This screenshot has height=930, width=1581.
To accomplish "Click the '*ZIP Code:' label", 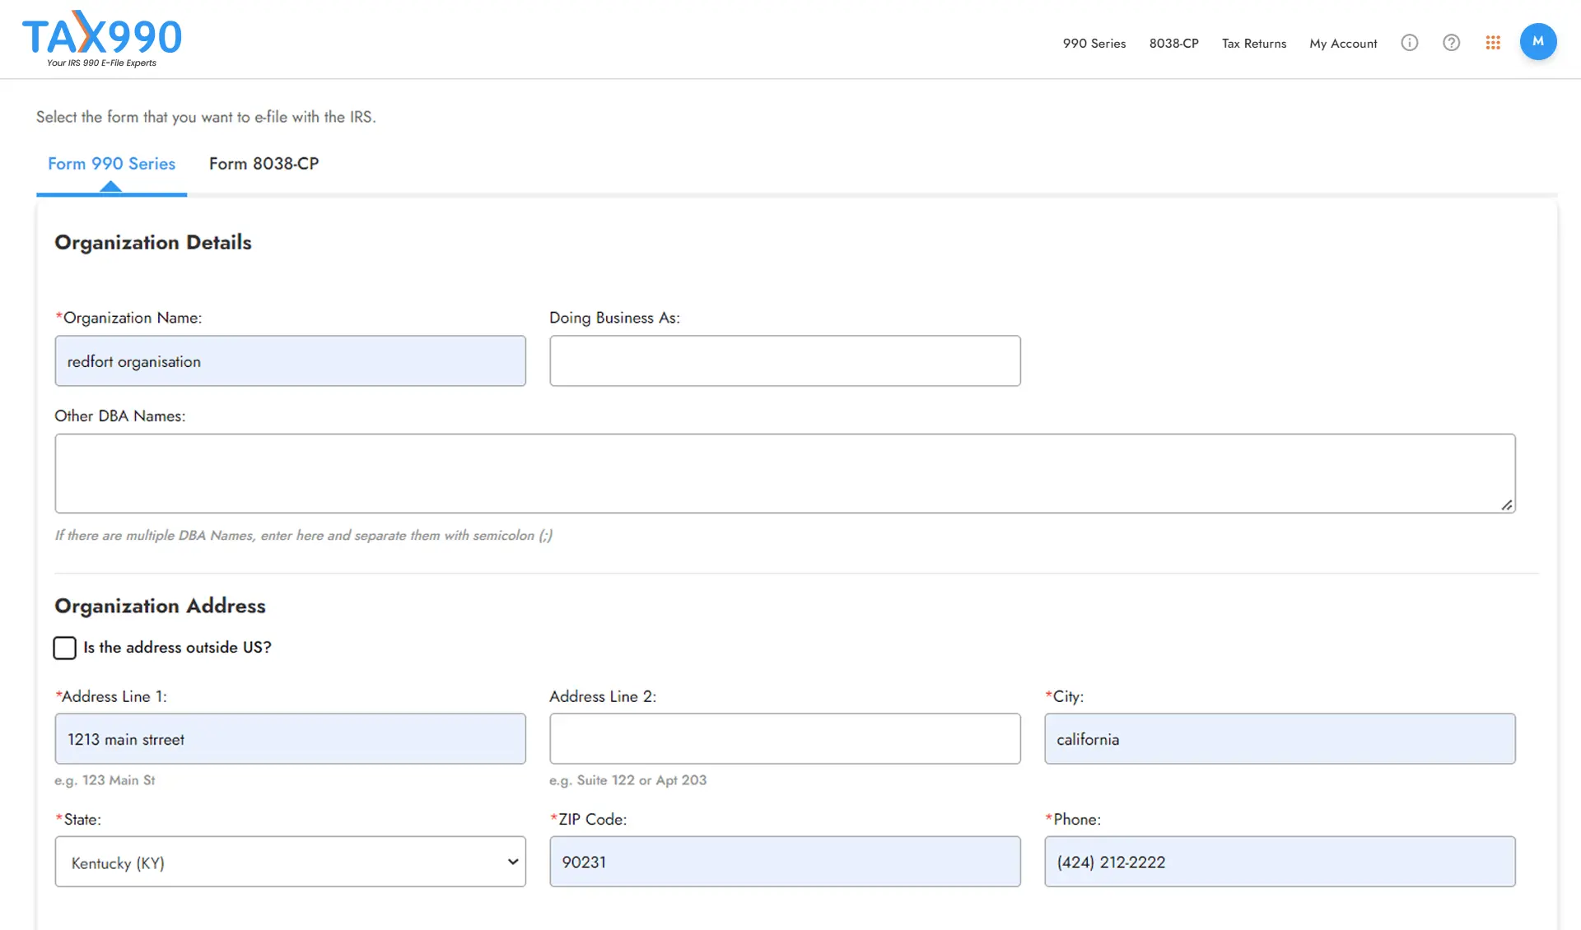I will point(589,820).
